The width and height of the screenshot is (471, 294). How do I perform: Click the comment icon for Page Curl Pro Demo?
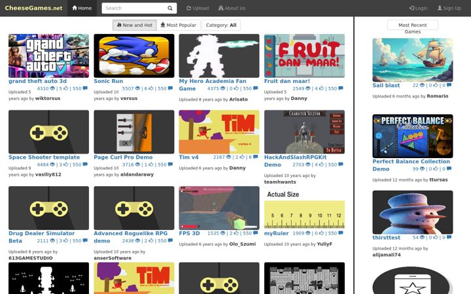point(170,165)
